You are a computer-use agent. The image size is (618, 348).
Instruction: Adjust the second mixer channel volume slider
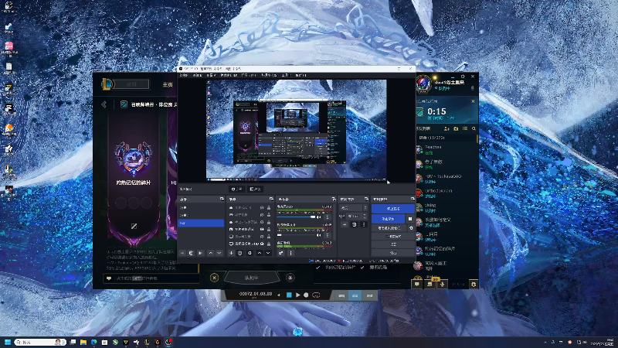[x=296, y=235]
